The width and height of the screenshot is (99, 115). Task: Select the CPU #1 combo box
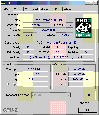click(x=51, y=95)
